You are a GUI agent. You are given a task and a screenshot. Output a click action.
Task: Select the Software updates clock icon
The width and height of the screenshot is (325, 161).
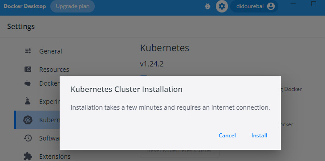click(28, 138)
